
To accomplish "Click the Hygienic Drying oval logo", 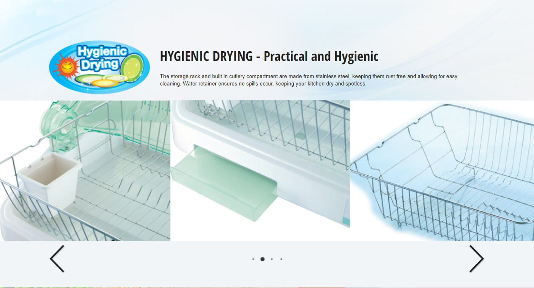I will coord(99,67).
